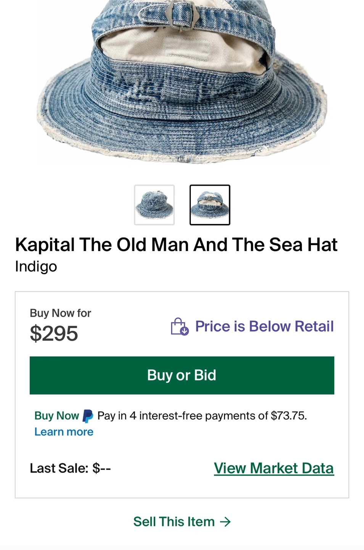Screen dimensions: 364x550
Task: Click the Indigo colorway label
Action: pyautogui.click(x=36, y=266)
